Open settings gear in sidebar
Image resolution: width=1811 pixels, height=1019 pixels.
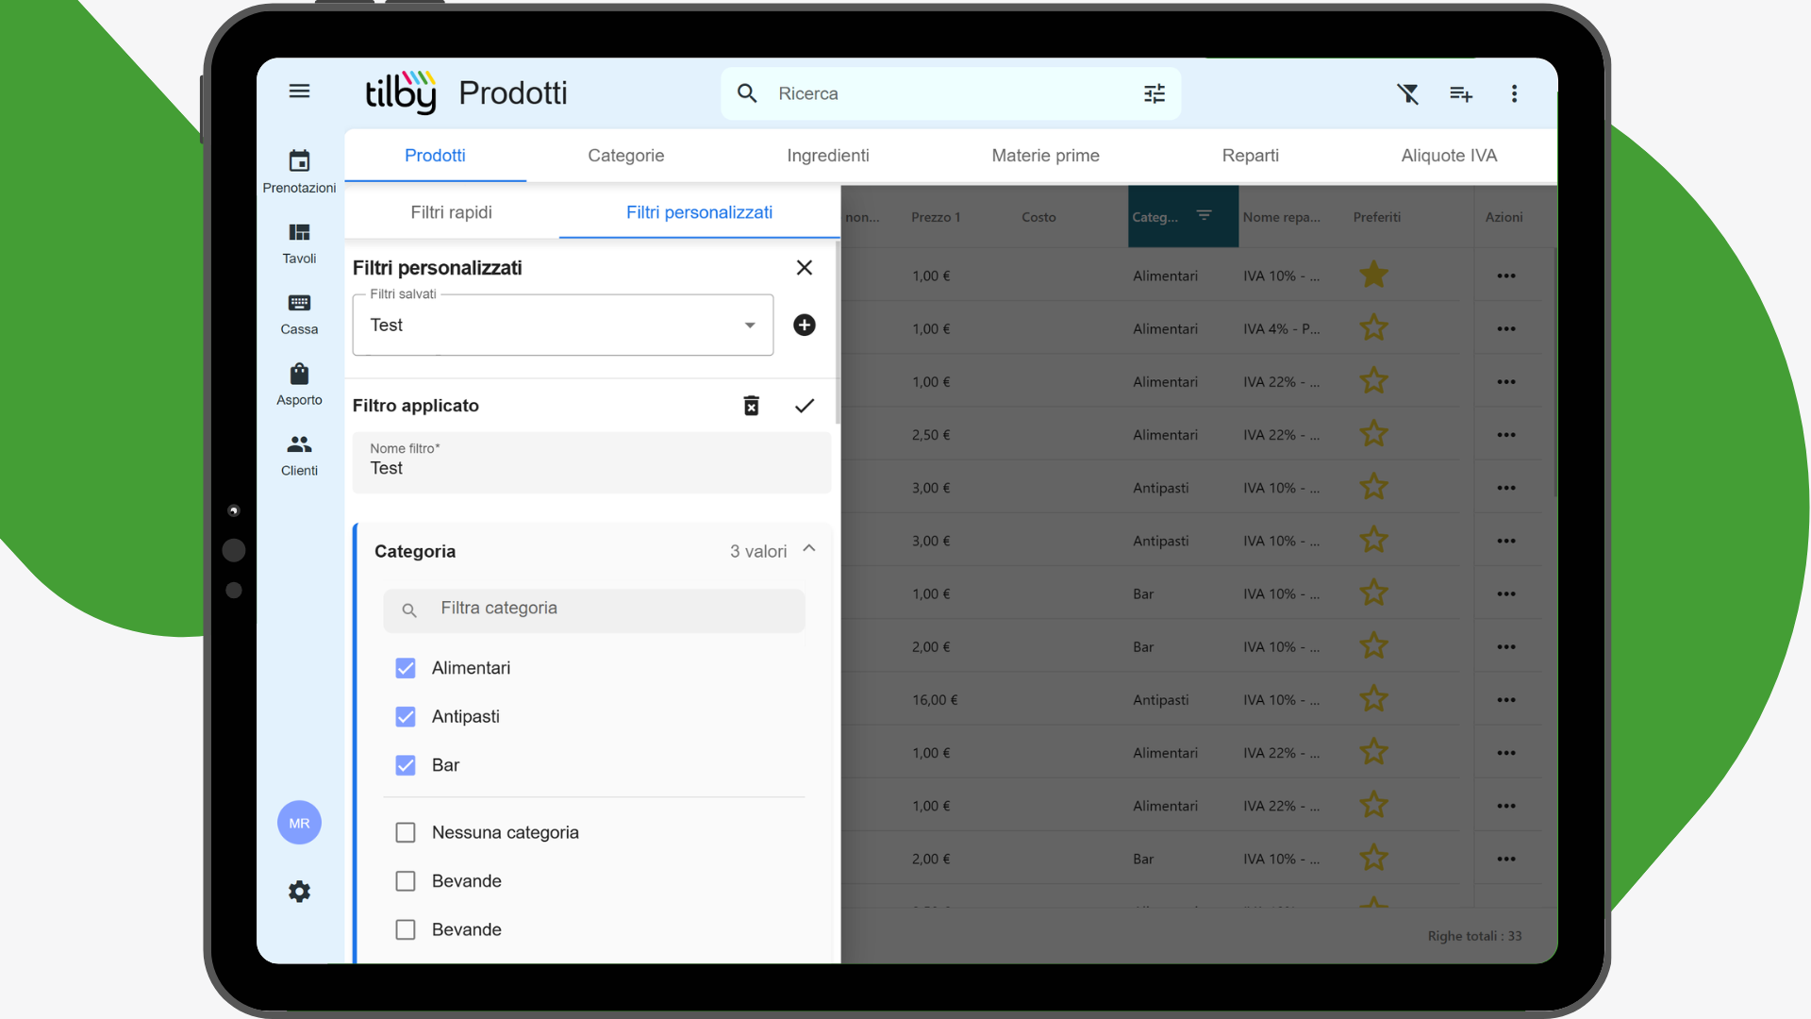299,892
